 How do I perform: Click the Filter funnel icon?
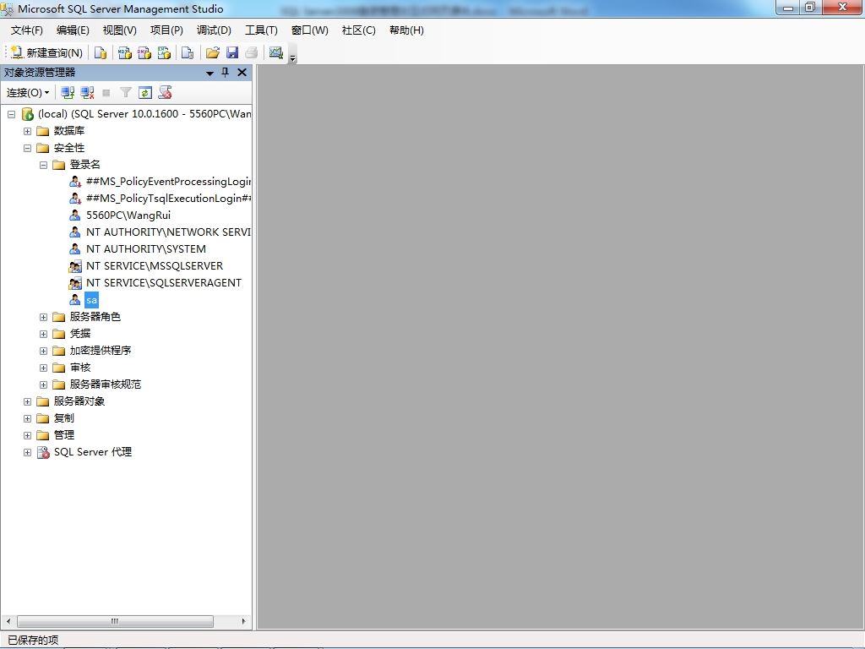point(126,93)
